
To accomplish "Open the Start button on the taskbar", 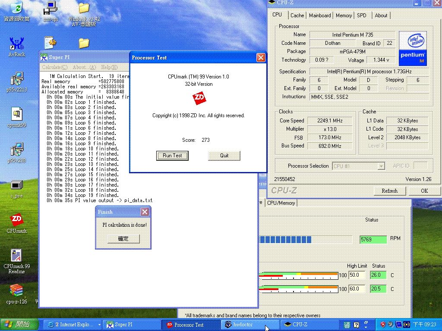I will pos(19,325).
